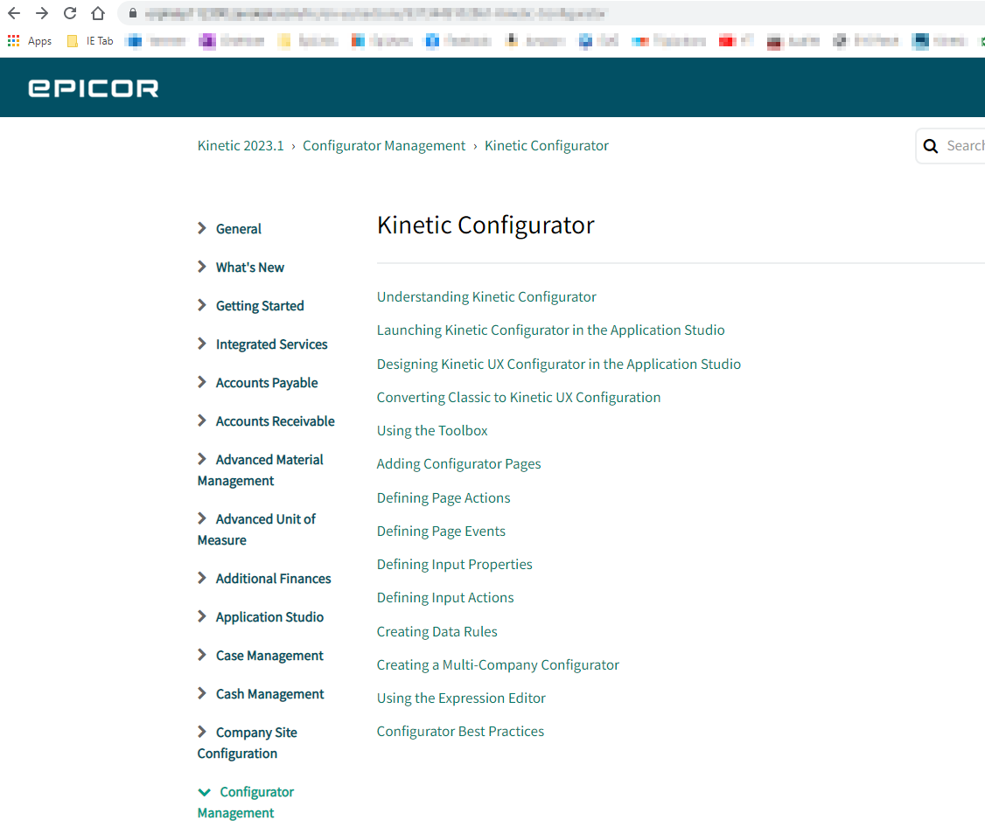Expand the Company Site Configuration chevron

(x=202, y=732)
